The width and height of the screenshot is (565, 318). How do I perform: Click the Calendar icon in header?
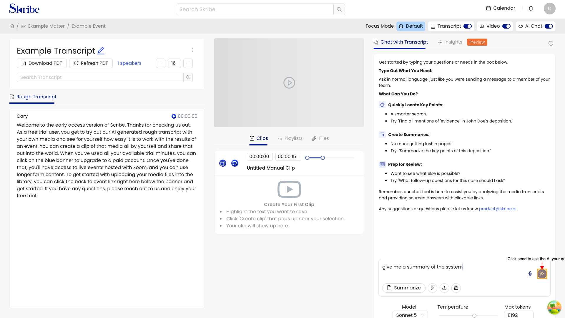point(488,8)
